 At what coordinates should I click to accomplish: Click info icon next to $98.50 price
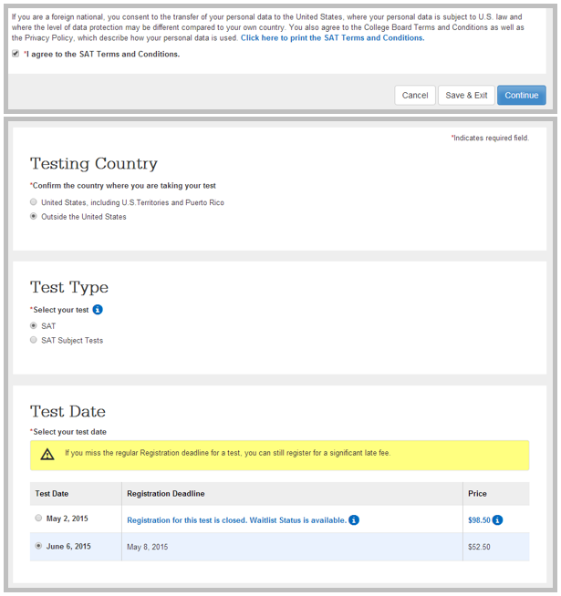pyautogui.click(x=497, y=520)
